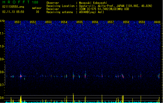Click the 0600 time marker
Screen dimensions: 163x103
pos(157,22)
